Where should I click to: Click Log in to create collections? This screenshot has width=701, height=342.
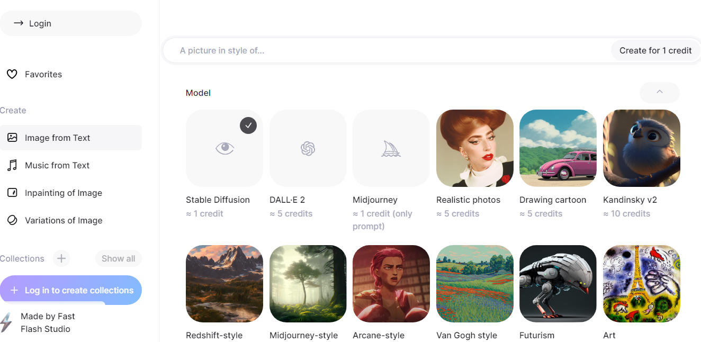71,290
